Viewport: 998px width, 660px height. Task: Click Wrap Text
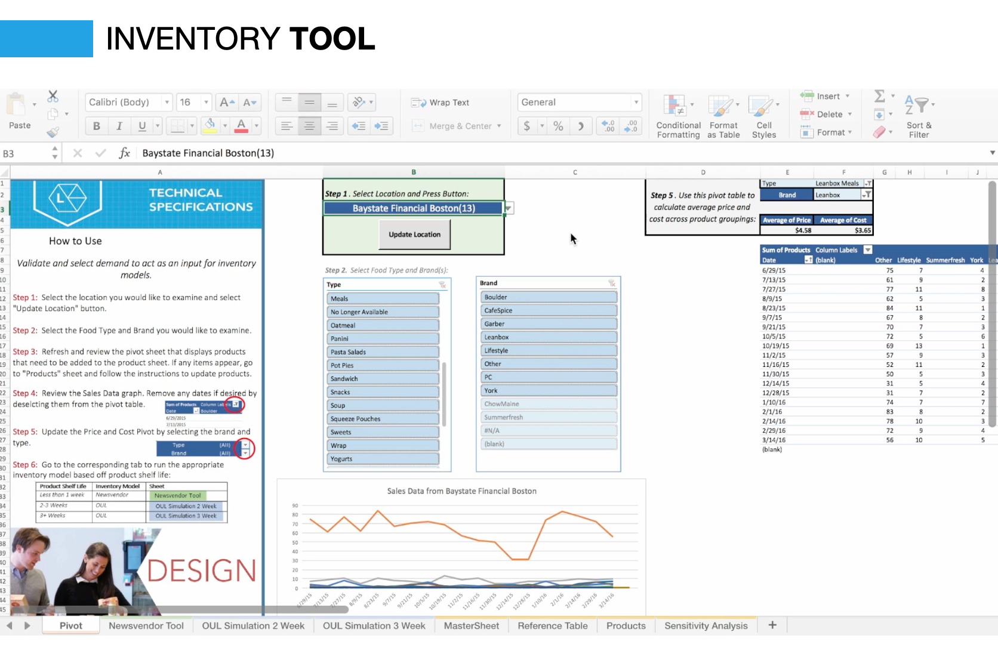441,103
